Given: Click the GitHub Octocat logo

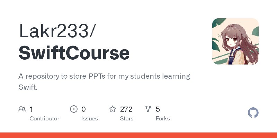Looking at the screenshot, I should (x=253, y=113).
